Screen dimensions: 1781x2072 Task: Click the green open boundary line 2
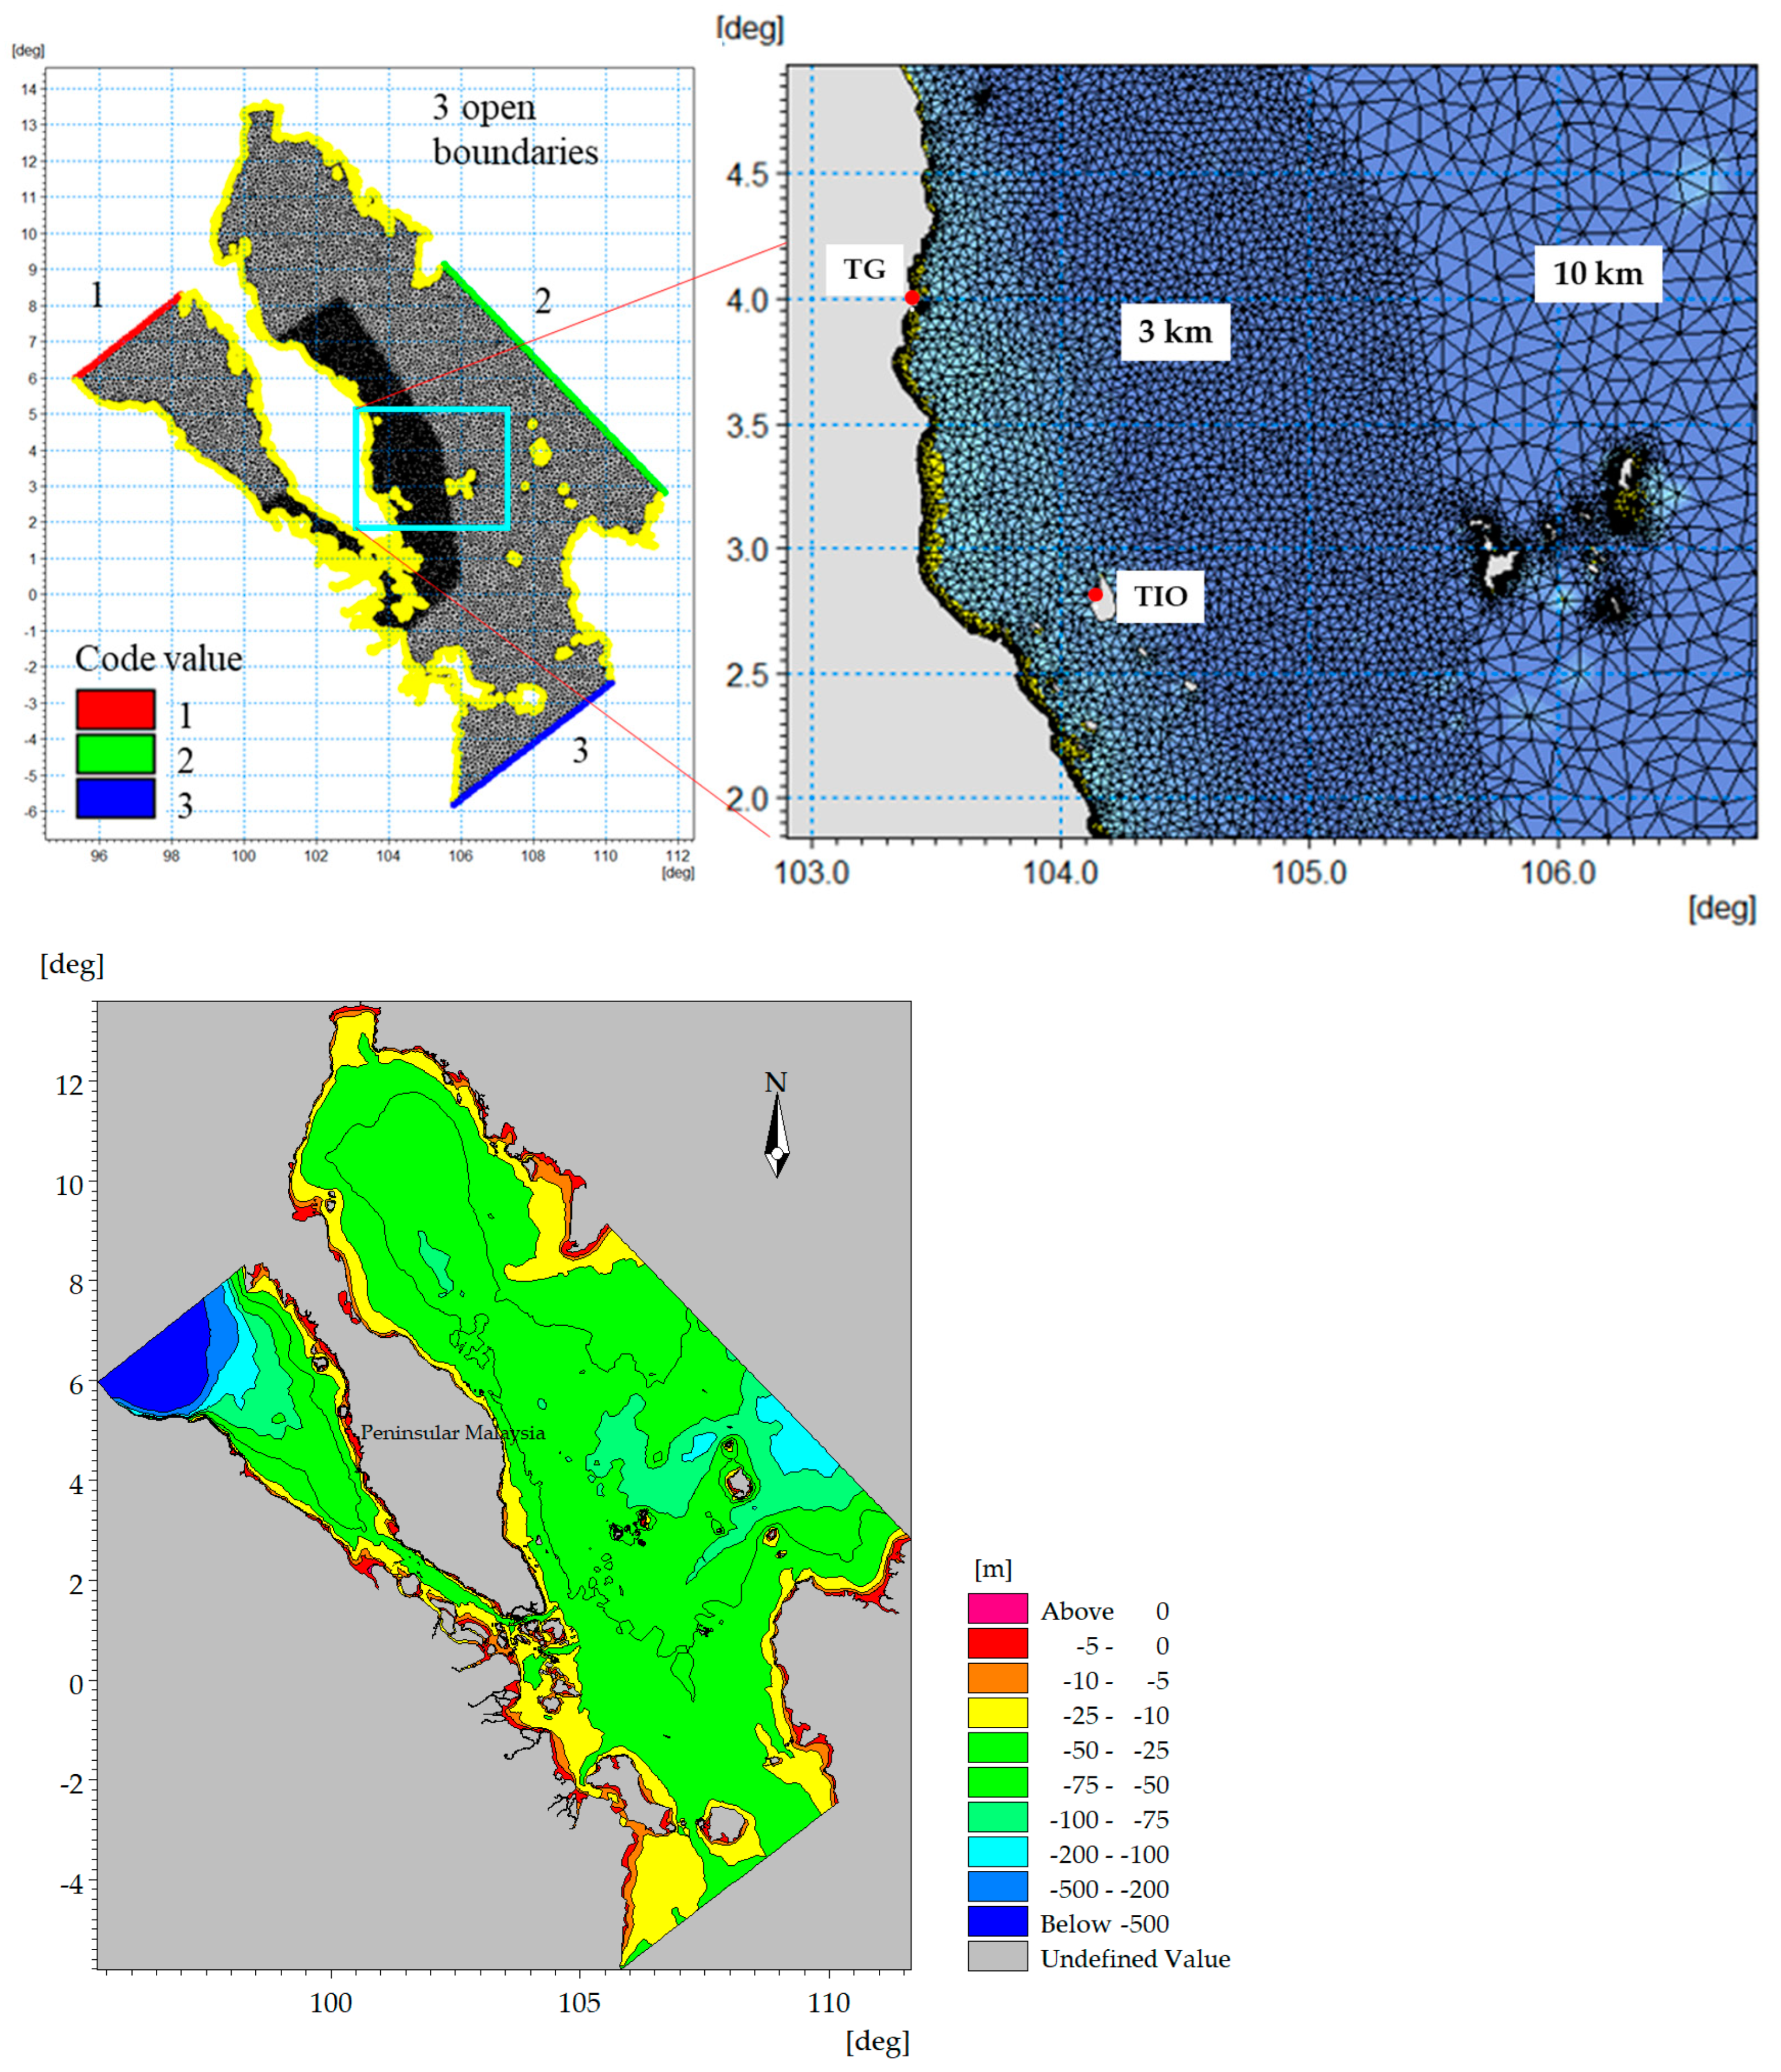[x=555, y=377]
